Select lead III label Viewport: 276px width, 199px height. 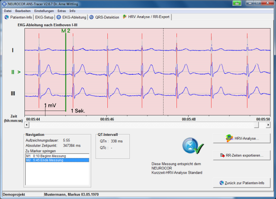pyautogui.click(x=13, y=94)
